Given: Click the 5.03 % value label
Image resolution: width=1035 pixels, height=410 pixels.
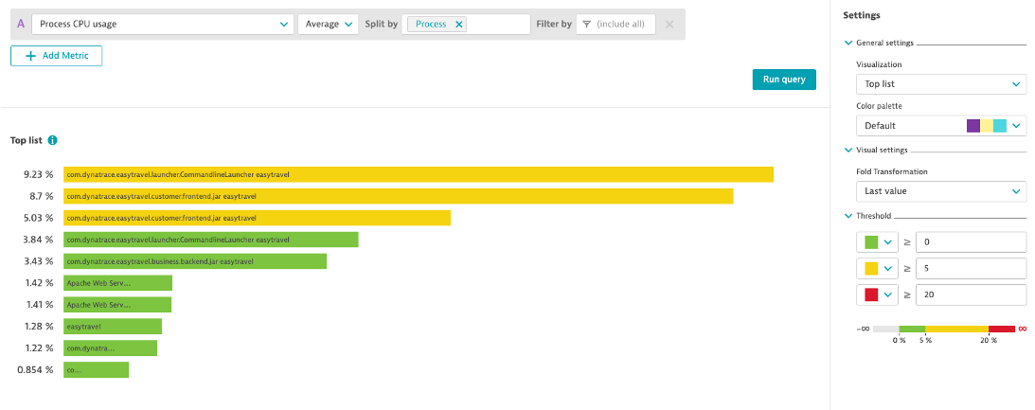Looking at the screenshot, I should click(38, 218).
